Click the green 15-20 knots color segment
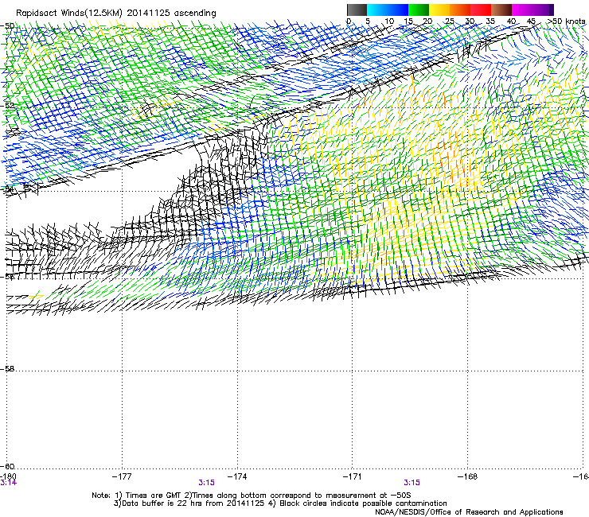The height and width of the screenshot is (517, 589). click(419, 10)
